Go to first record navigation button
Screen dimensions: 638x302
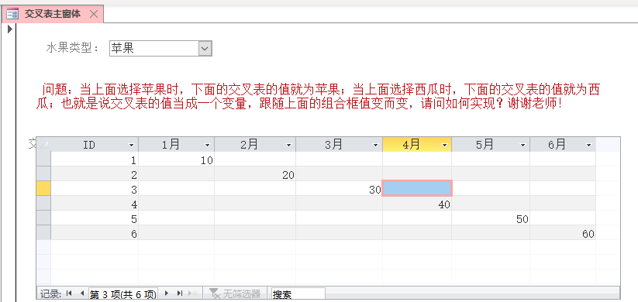(69, 293)
